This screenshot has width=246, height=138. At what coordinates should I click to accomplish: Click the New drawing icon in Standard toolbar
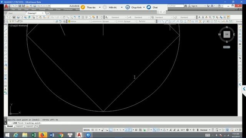7,17
